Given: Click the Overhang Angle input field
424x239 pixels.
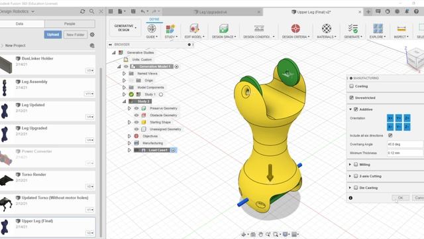Looking at the screenshot, I should (x=405, y=145).
